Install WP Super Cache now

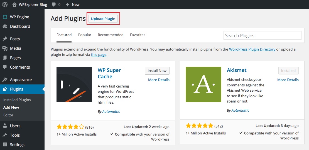point(157,71)
